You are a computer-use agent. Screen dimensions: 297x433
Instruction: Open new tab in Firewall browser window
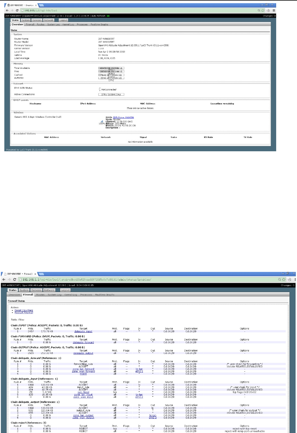tap(41, 274)
